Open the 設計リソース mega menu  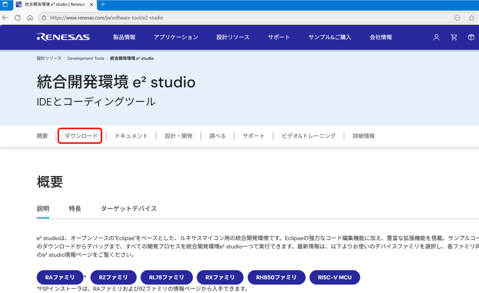click(x=233, y=37)
